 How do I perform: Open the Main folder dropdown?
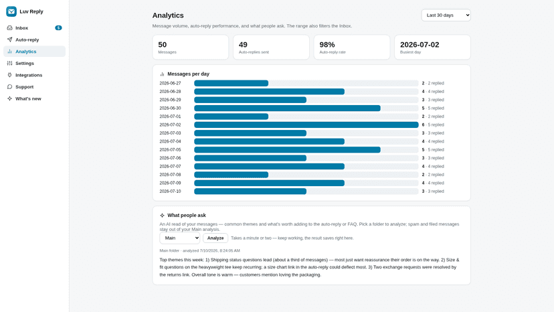point(179,238)
